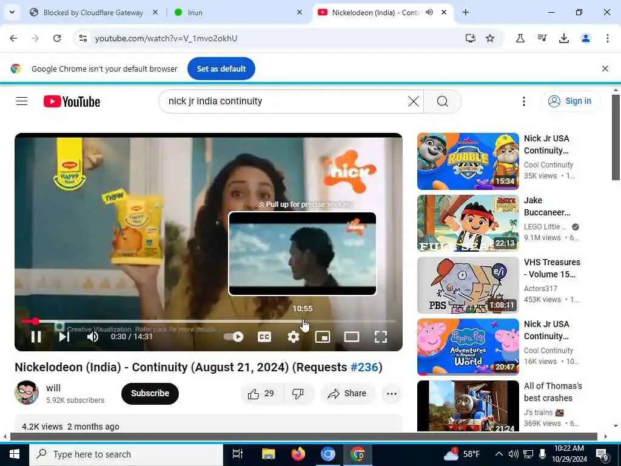621x466 pixels.
Task: Enter full screen mode
Action: coord(381,337)
